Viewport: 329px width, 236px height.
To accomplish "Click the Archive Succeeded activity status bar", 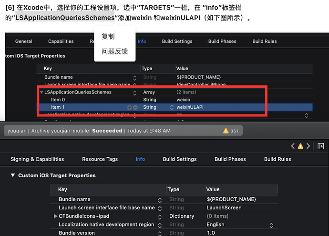I will [123, 131].
